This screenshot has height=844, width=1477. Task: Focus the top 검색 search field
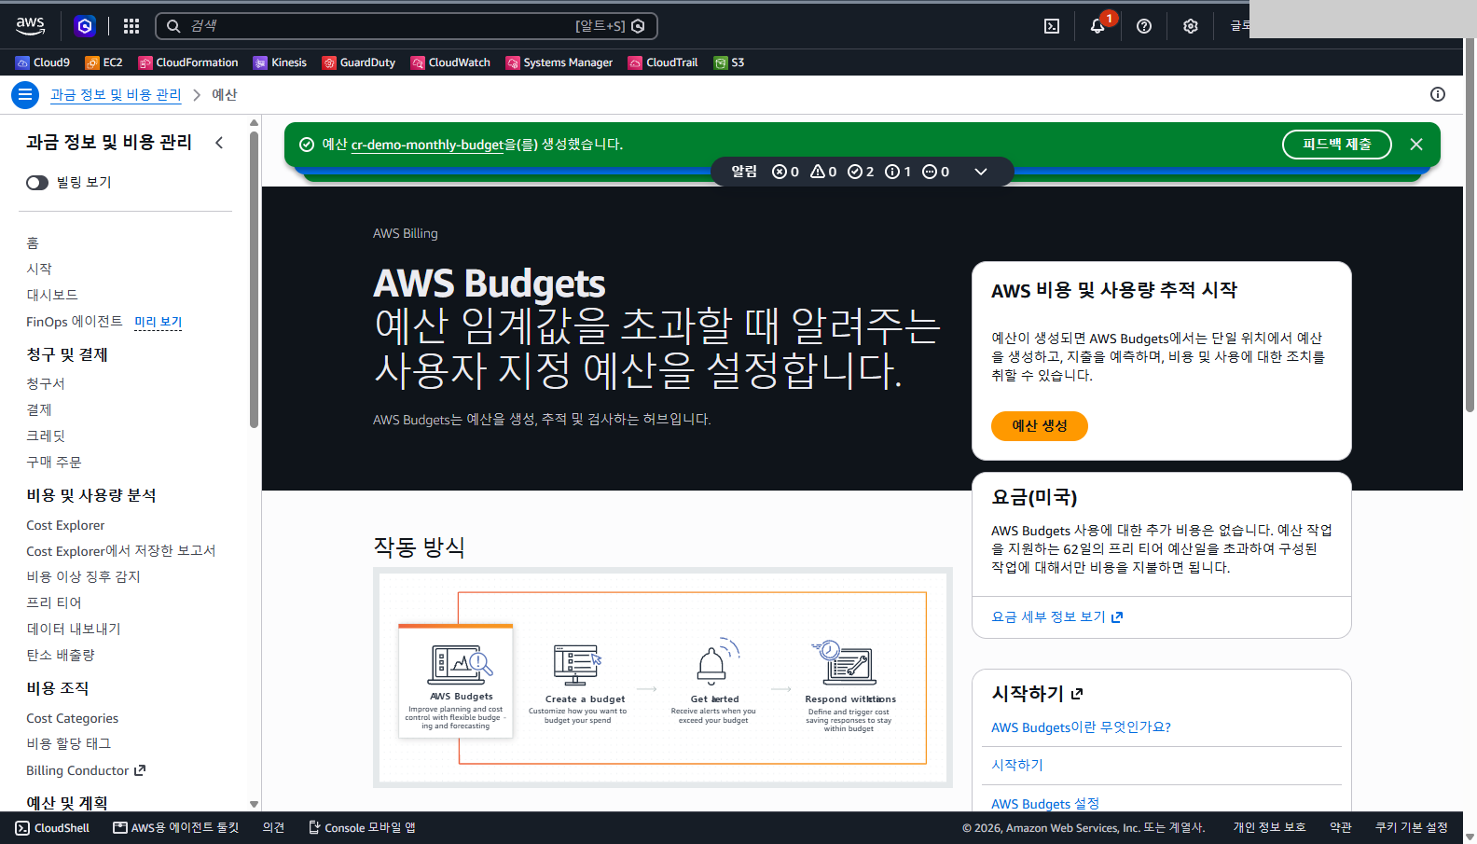pyautogui.click(x=407, y=26)
